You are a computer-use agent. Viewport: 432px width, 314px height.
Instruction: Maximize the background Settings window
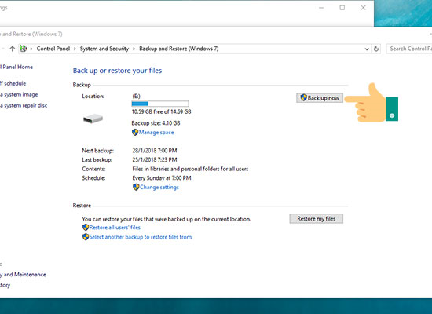342,8
